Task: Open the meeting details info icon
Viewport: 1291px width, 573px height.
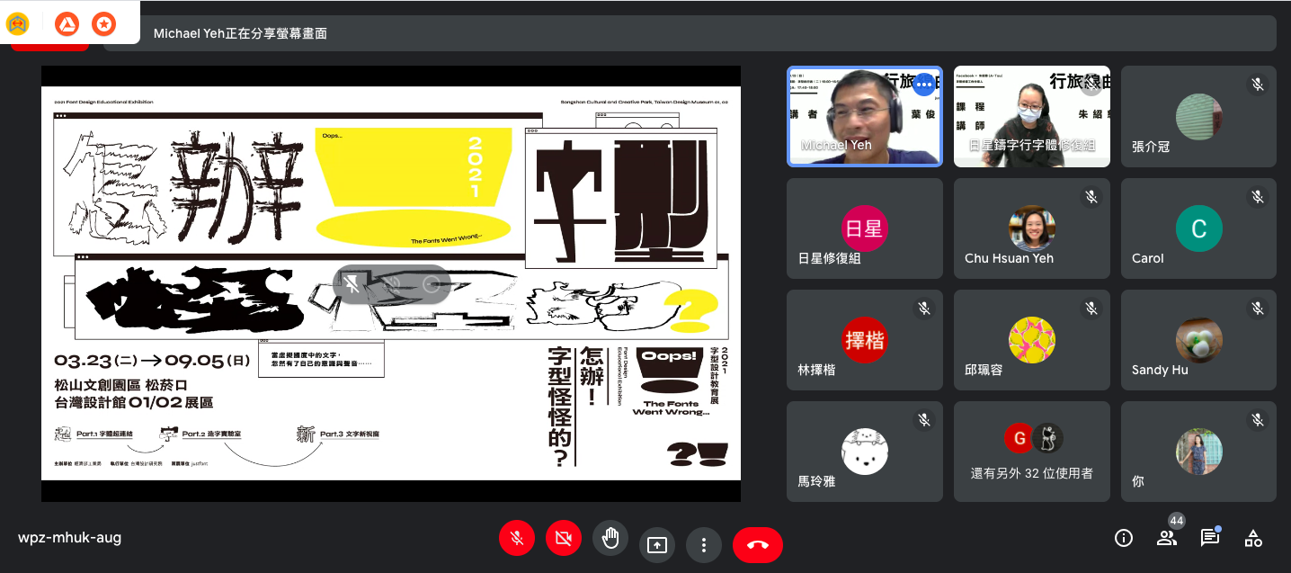Action: pyautogui.click(x=1123, y=538)
